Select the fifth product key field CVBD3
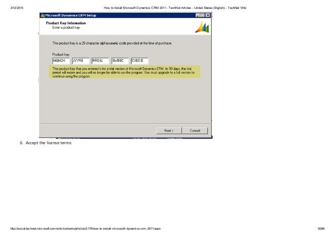 (140, 61)
